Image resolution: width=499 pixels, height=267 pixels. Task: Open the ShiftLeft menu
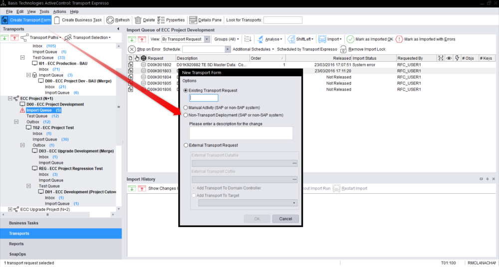[x=300, y=39]
